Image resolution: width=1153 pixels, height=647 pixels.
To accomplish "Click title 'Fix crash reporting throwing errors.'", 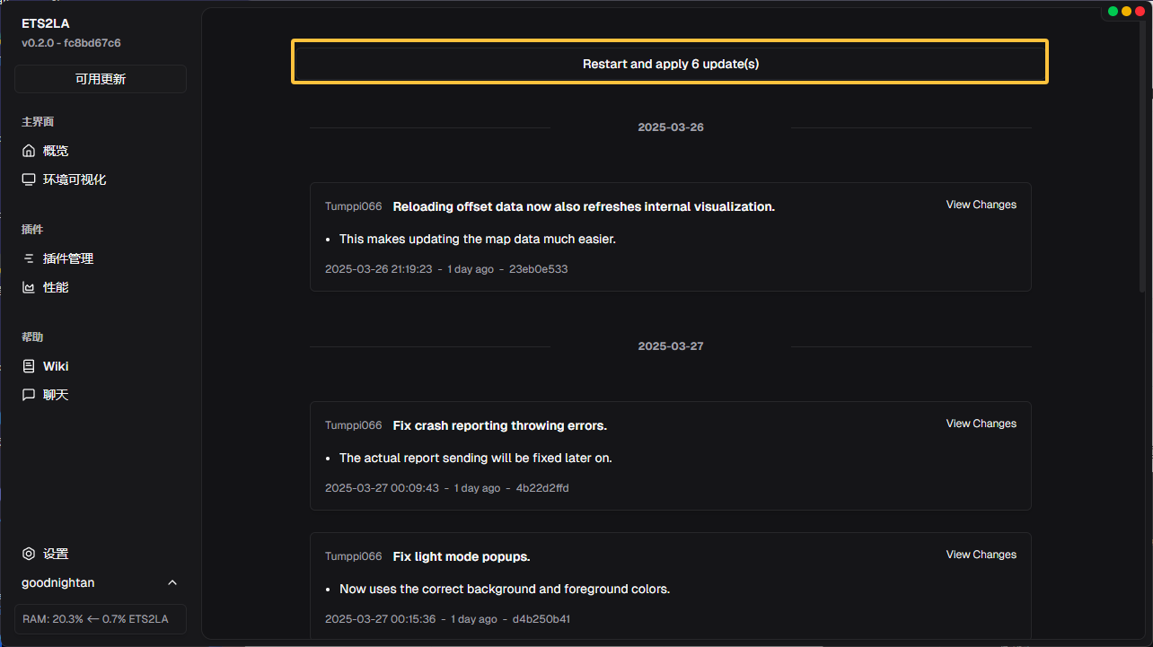I will point(500,425).
